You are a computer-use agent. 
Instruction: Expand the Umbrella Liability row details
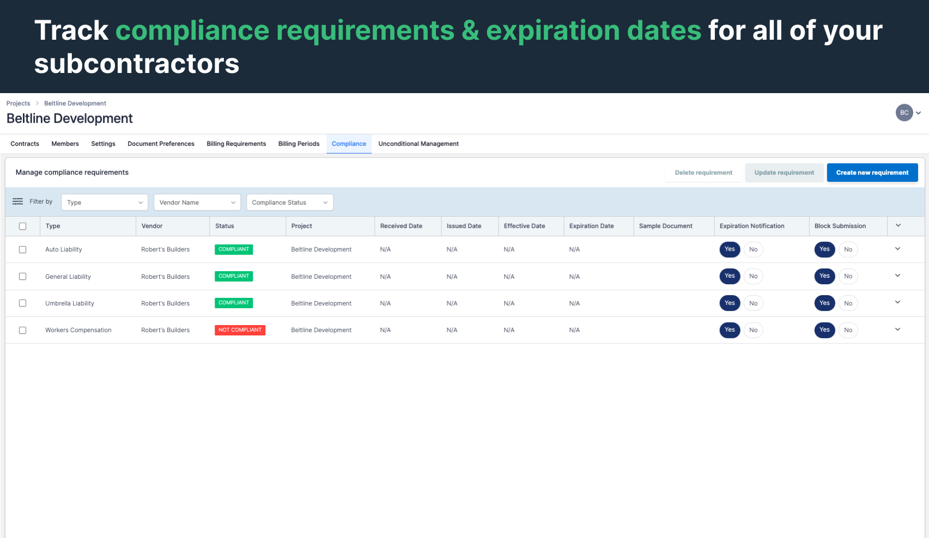point(897,302)
